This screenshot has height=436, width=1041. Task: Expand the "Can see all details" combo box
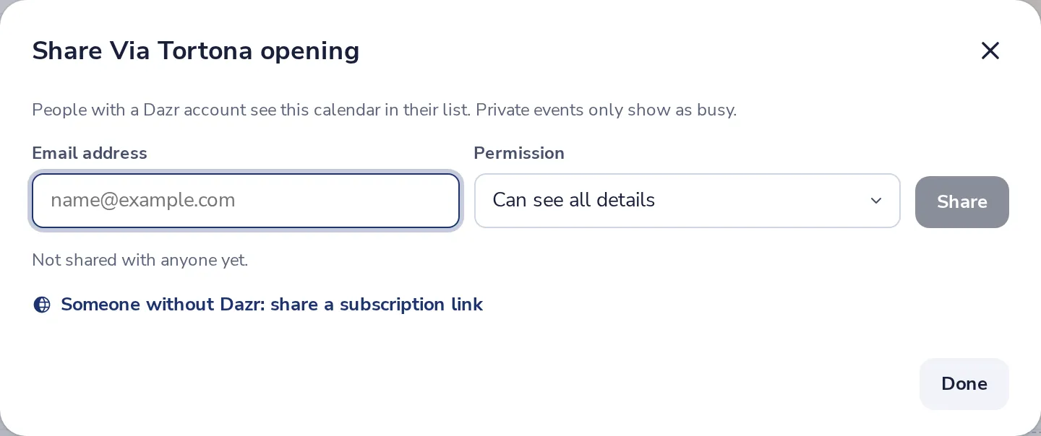point(687,201)
